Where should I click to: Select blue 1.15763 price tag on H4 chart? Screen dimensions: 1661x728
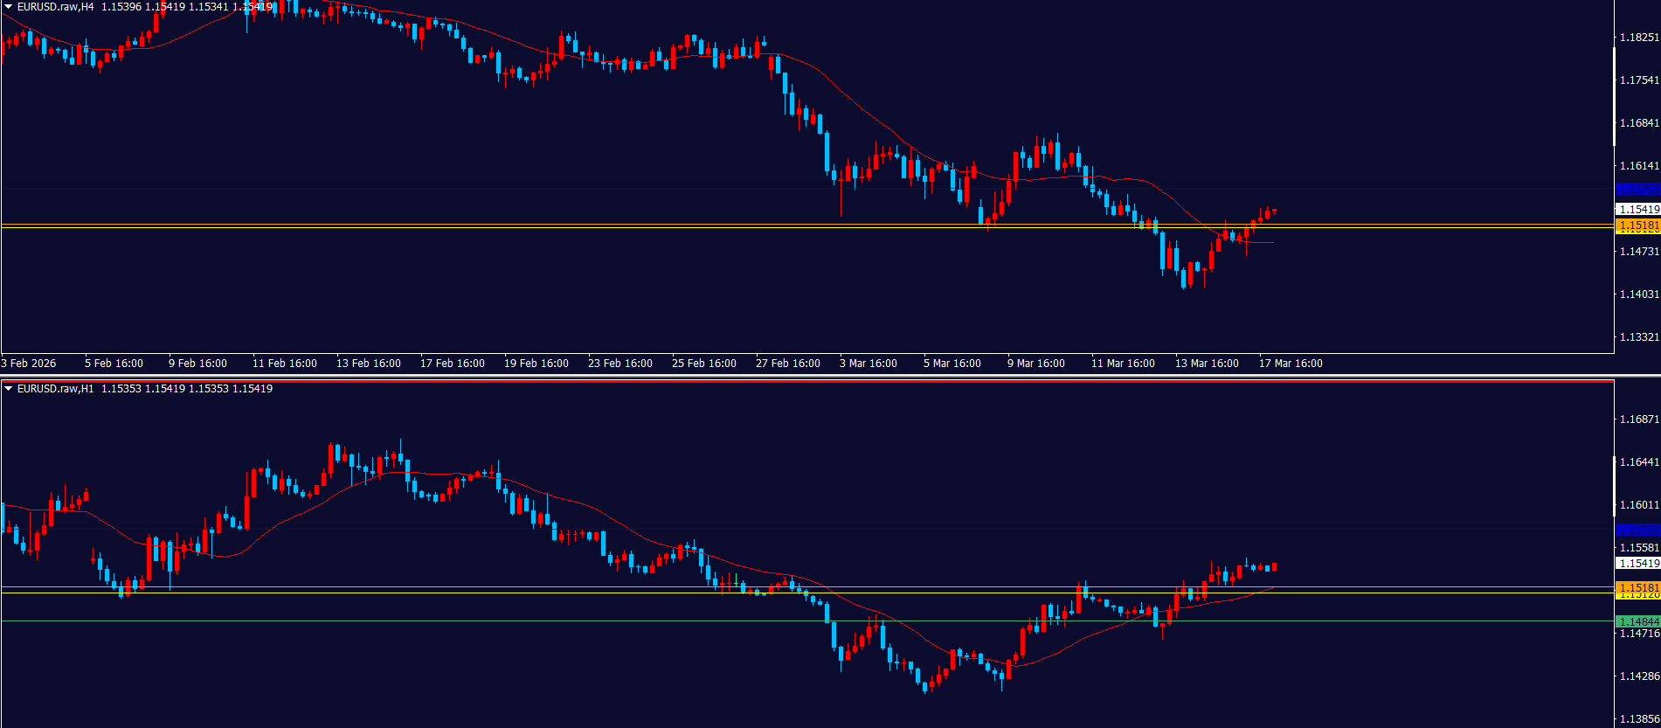click(1637, 190)
